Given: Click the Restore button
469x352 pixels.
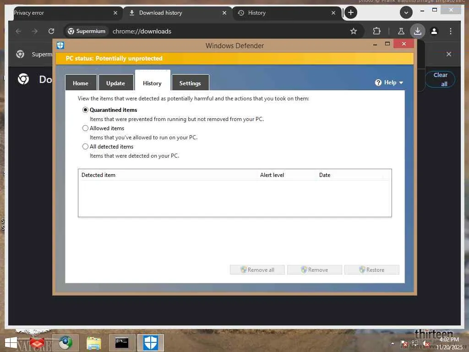Looking at the screenshot, I should pyautogui.click(x=371, y=269).
